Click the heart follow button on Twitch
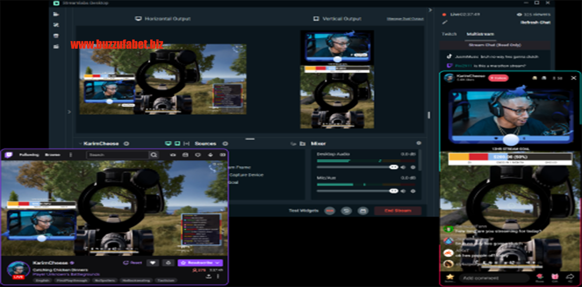Image resolution: width=582 pixels, height=287 pixels. point(153,263)
